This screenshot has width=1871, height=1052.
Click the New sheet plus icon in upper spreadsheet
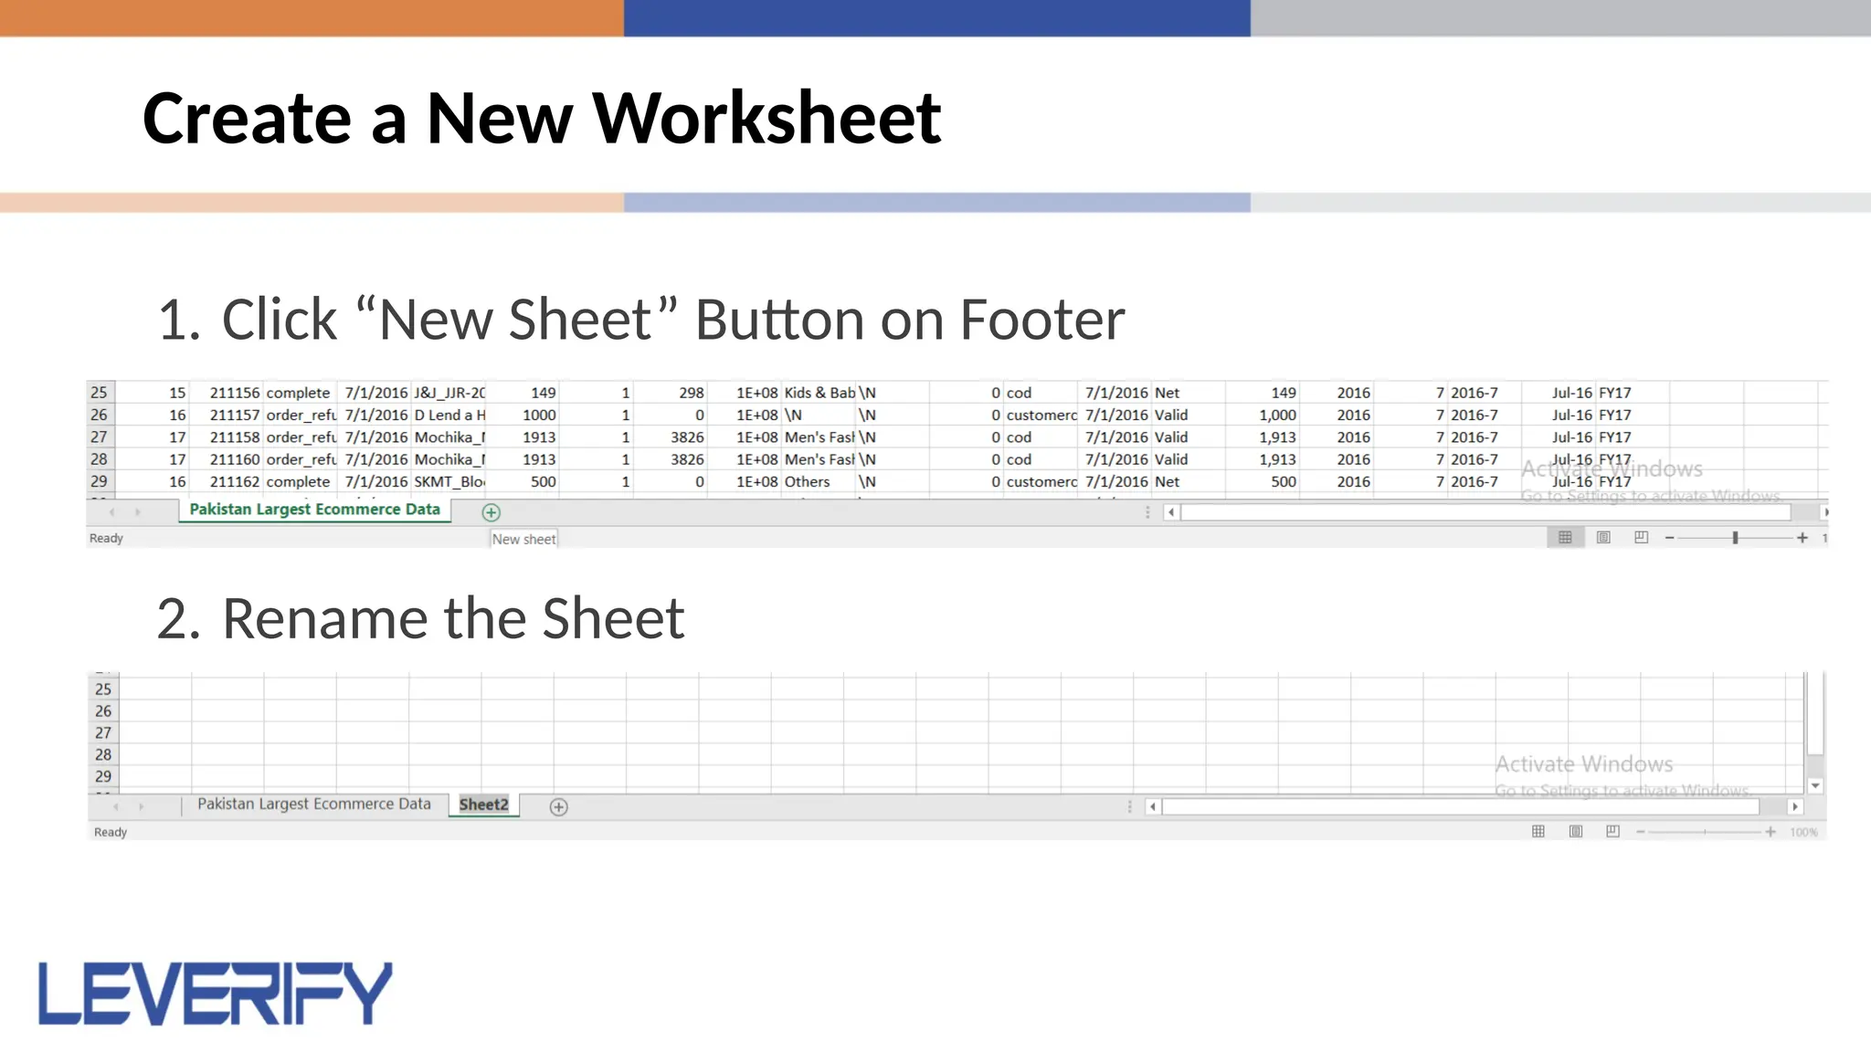point(491,512)
